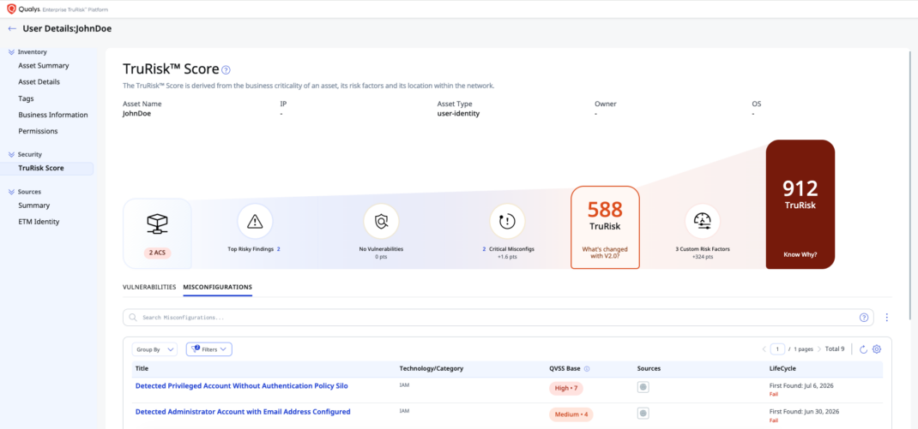Click the QVSS Base column header

(565, 369)
